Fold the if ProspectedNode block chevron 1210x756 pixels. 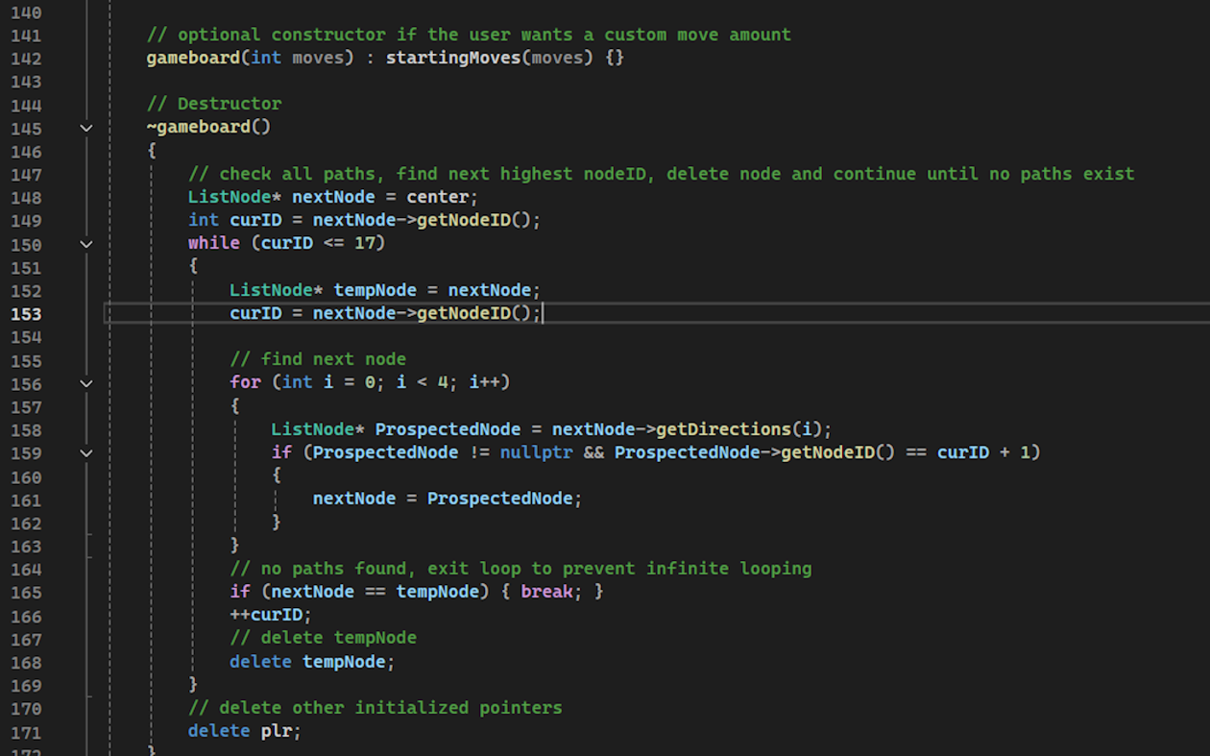tap(86, 452)
